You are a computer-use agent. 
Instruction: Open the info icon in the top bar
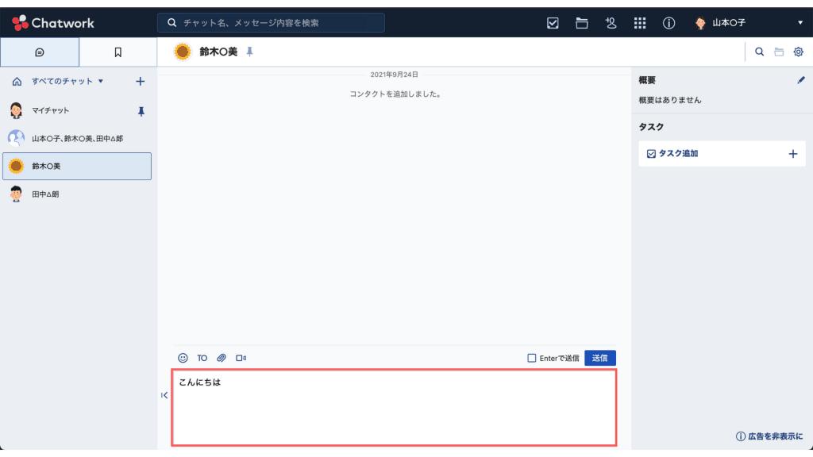click(669, 23)
